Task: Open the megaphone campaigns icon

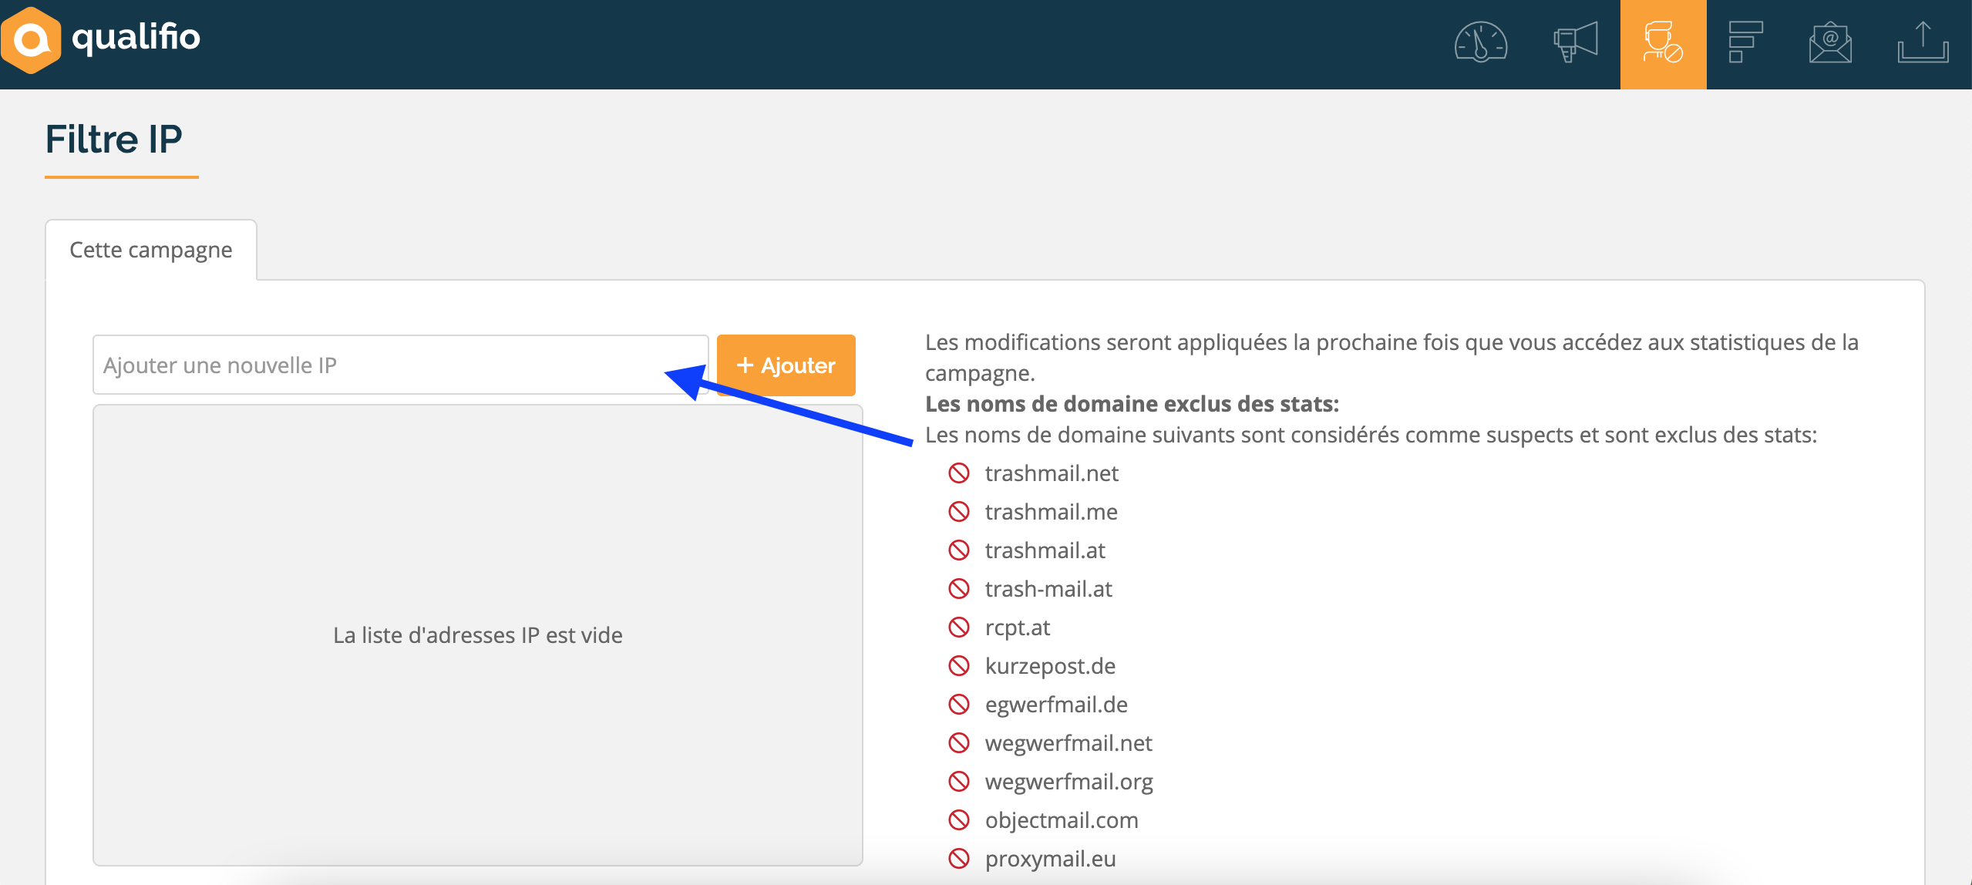Action: tap(1576, 42)
